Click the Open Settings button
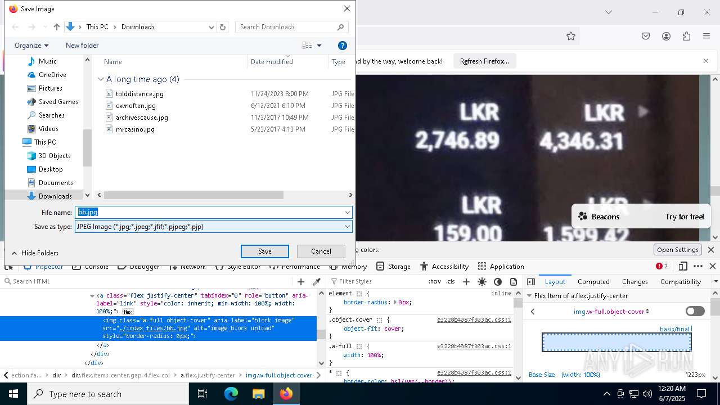 (677, 250)
